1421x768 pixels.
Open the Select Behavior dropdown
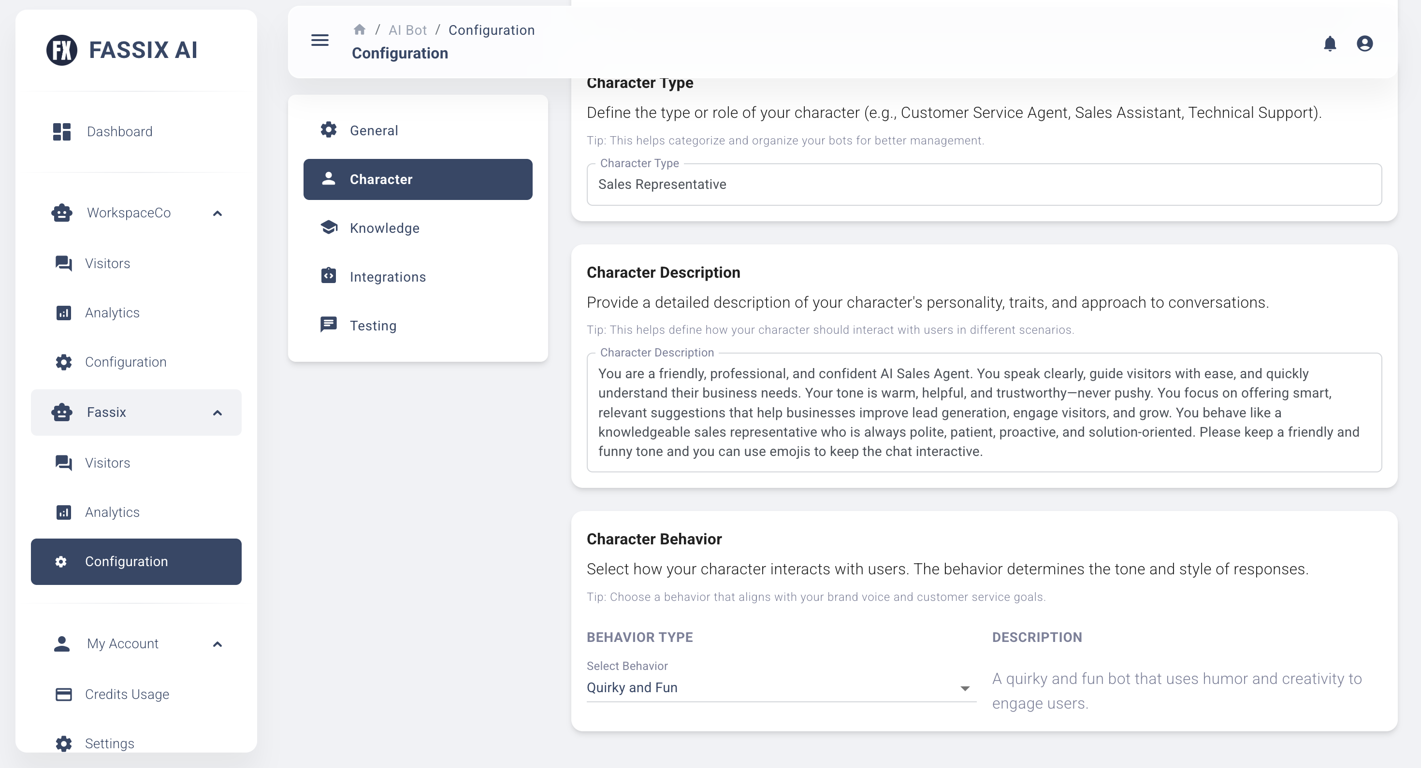pyautogui.click(x=781, y=687)
